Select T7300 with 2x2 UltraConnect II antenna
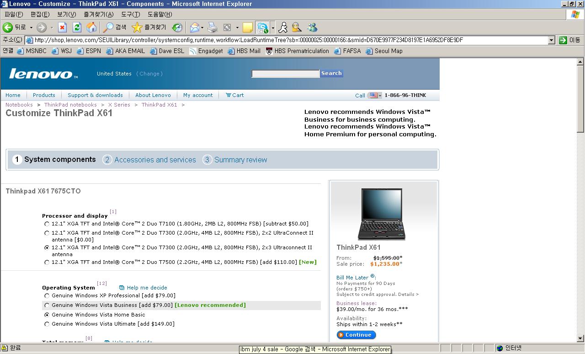The image size is (585, 354). tap(47, 233)
